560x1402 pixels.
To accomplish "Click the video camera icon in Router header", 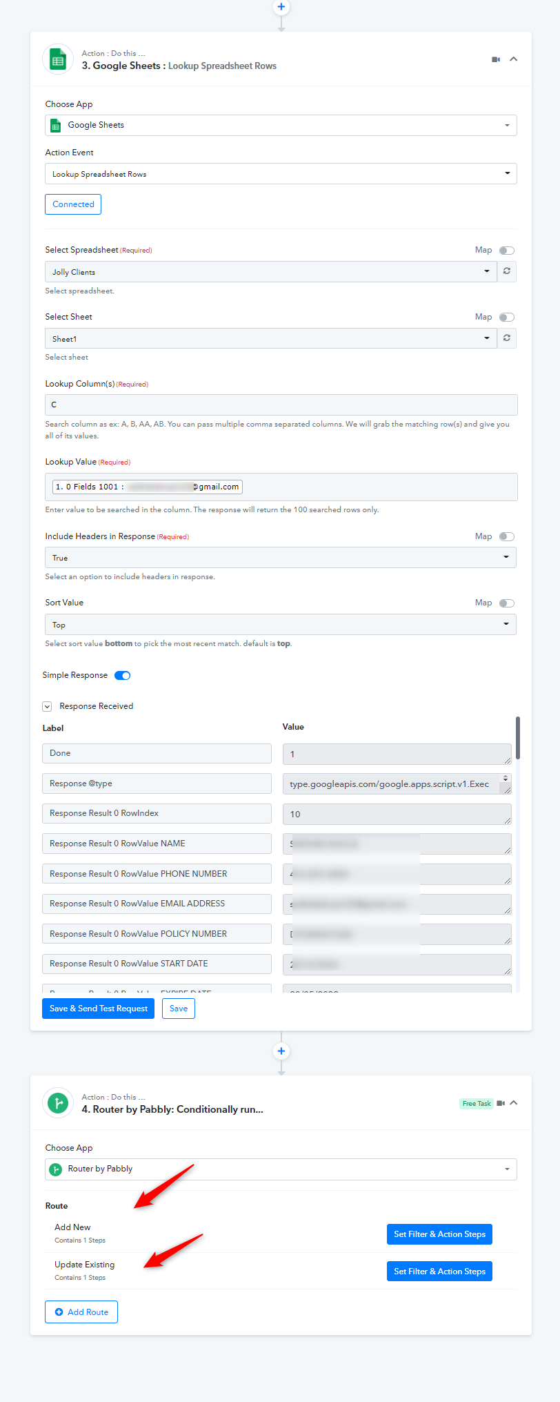I will pyautogui.click(x=501, y=1103).
